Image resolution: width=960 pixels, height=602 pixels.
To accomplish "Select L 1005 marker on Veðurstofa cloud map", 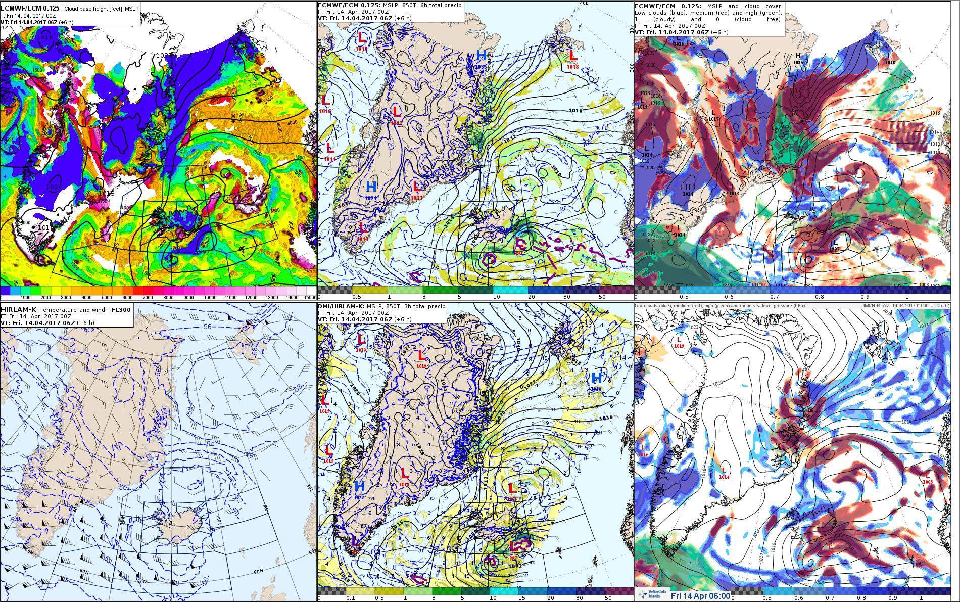I will pos(927,478).
